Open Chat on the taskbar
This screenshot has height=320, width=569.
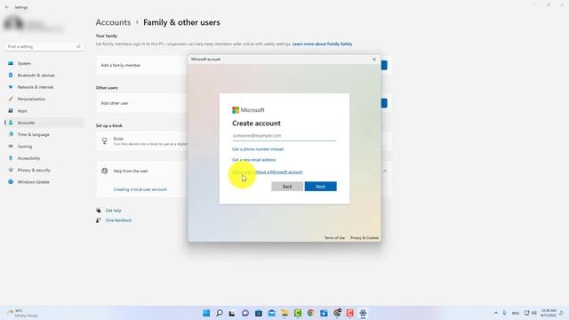coord(245,313)
